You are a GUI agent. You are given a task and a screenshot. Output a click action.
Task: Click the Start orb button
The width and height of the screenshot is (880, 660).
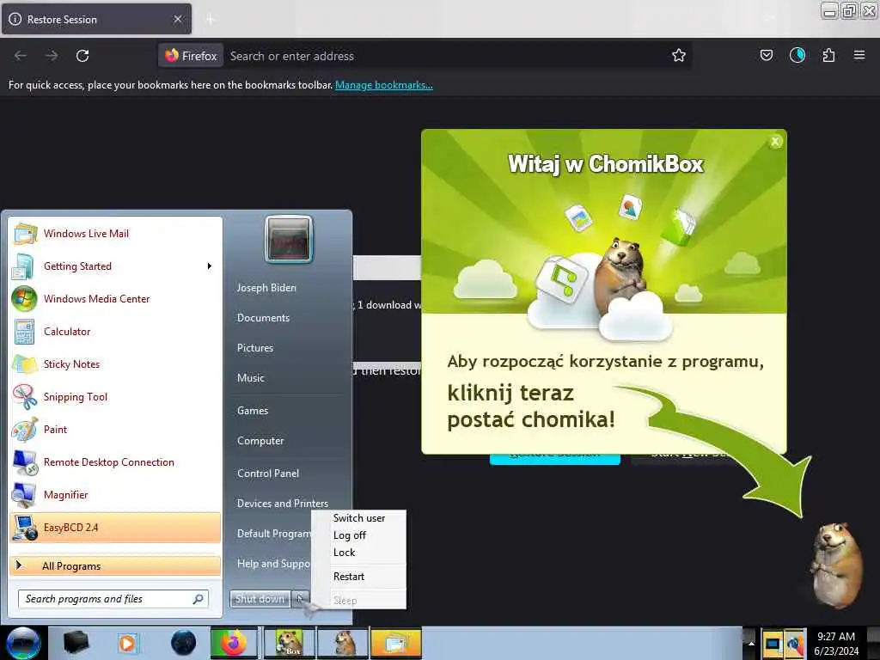[22, 643]
